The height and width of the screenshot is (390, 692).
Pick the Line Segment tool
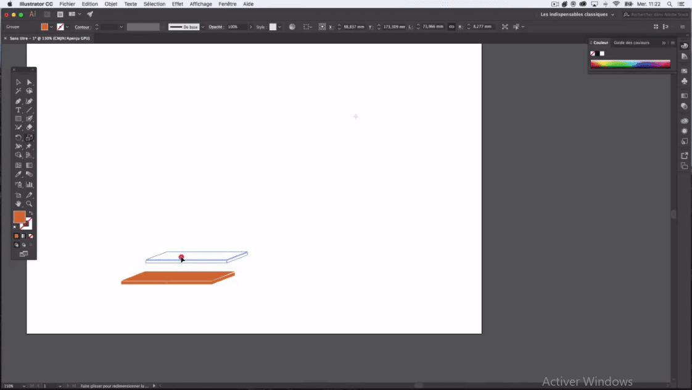29,110
